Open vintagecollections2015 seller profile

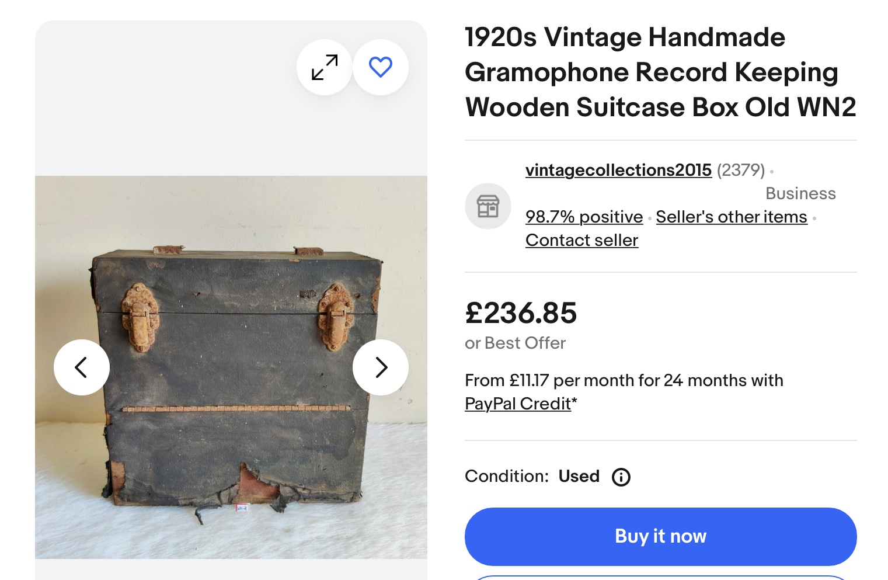(x=618, y=170)
